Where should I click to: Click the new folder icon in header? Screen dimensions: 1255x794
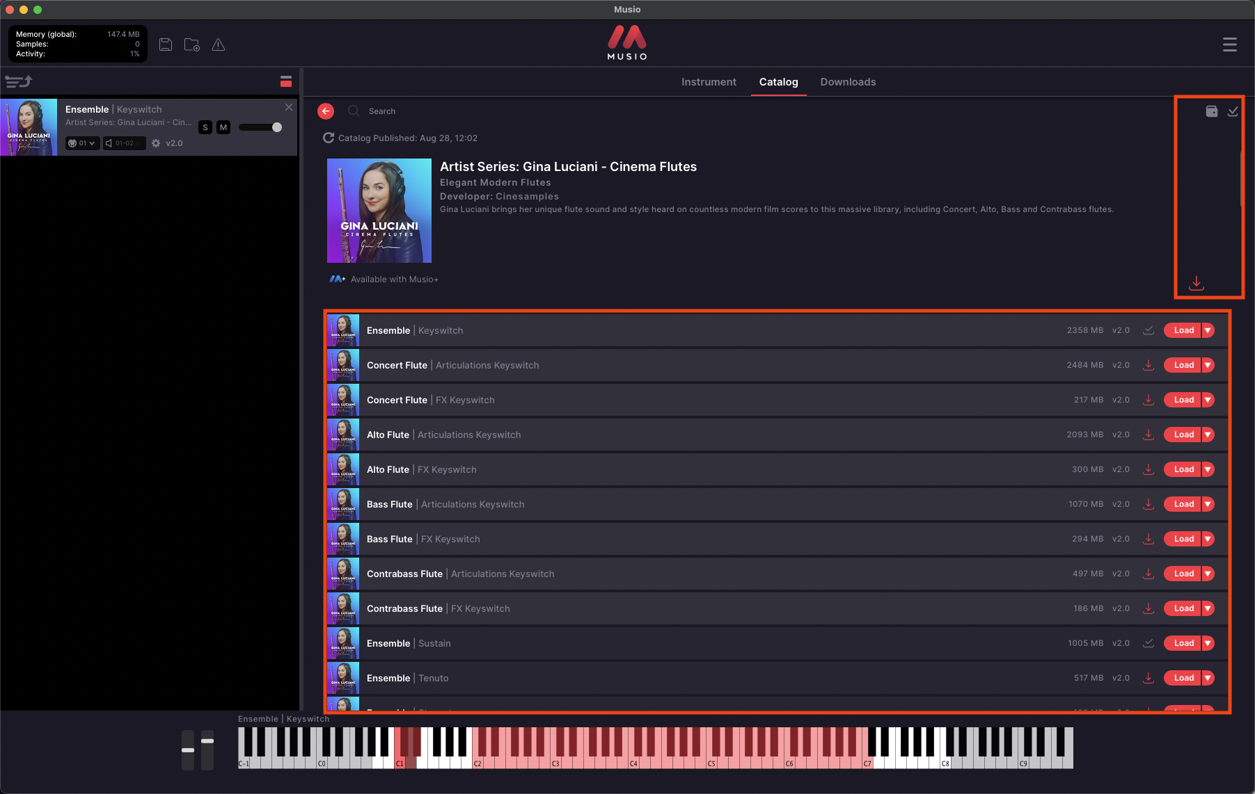point(192,44)
